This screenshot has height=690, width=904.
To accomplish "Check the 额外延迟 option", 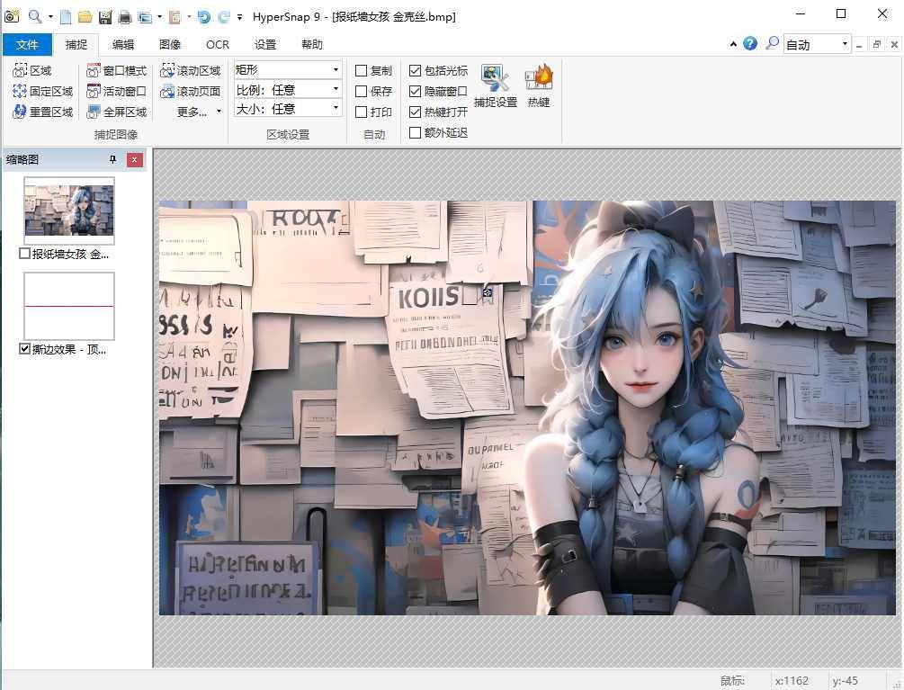I will coord(416,132).
